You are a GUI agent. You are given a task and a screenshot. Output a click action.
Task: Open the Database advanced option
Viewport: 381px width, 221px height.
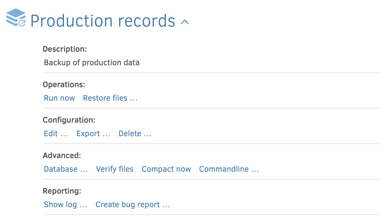(x=66, y=169)
